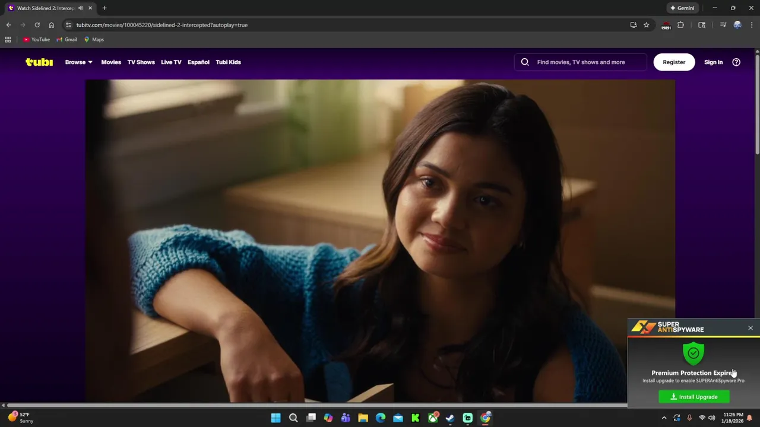Click the video player area

point(380,241)
